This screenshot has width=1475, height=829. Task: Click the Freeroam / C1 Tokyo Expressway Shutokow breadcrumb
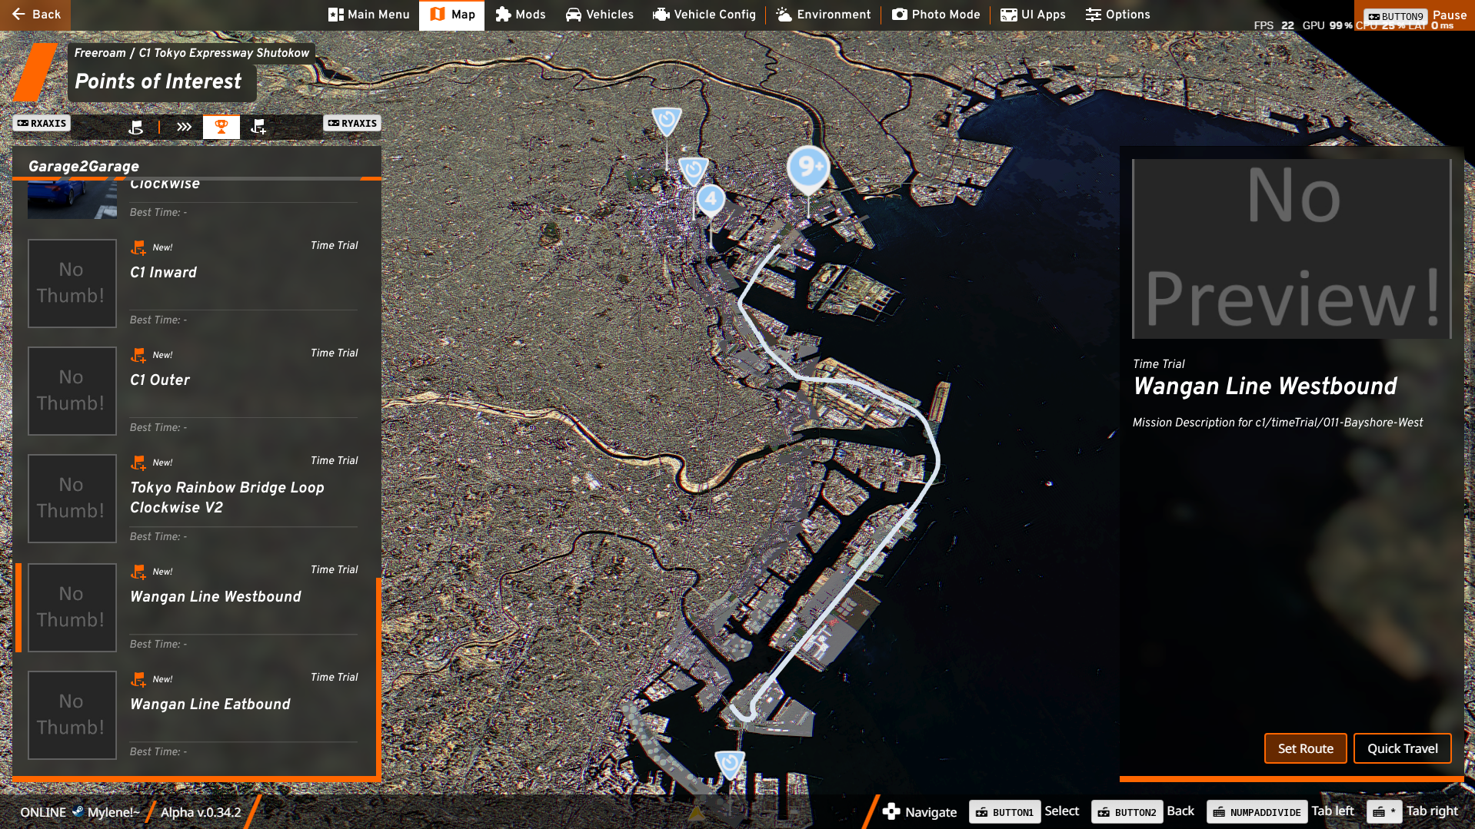191,53
